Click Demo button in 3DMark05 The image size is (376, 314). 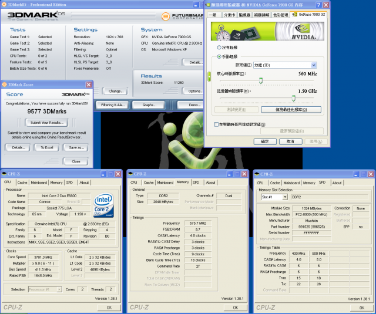tap(190, 104)
